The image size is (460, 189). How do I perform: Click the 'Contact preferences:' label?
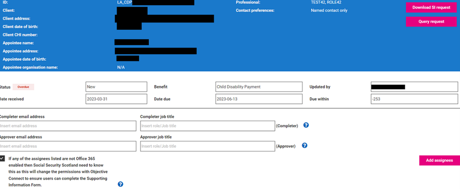(255, 10)
